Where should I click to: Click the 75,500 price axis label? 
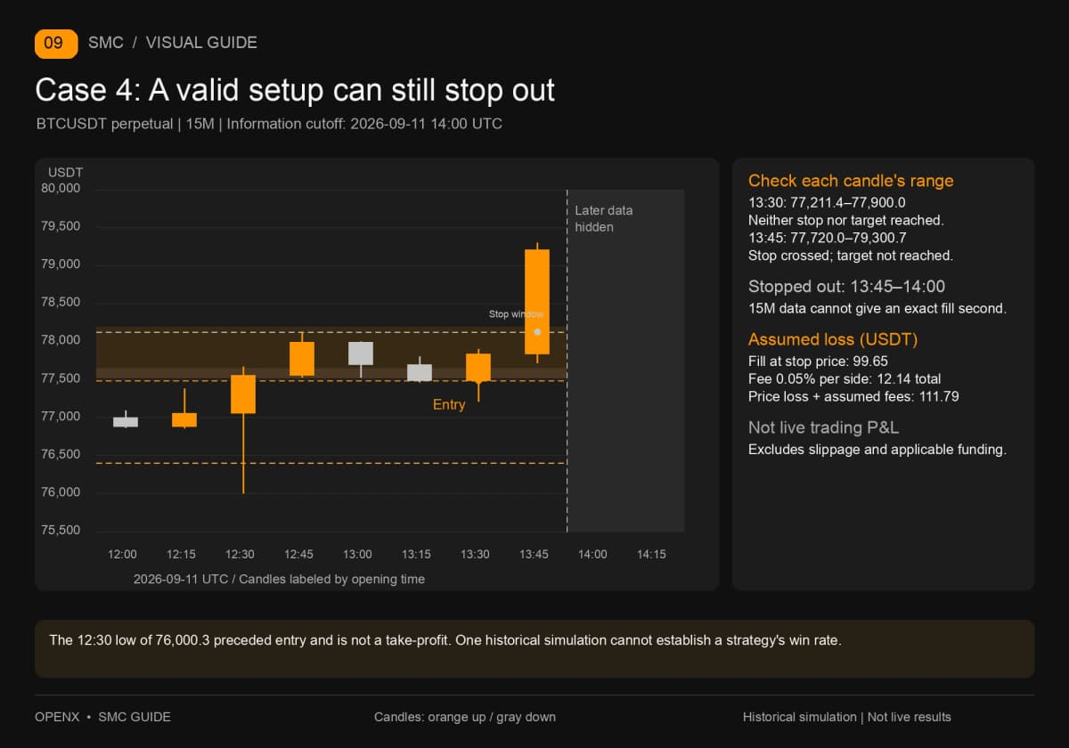click(x=61, y=531)
